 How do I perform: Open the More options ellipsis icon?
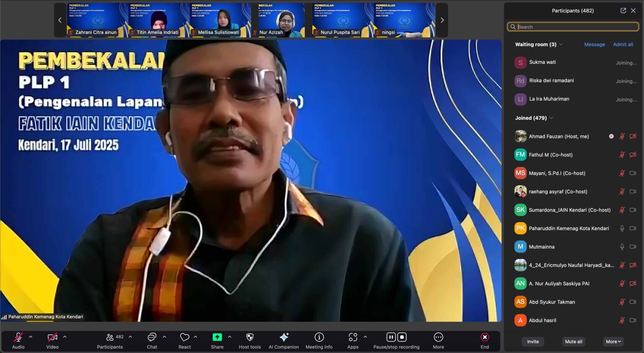click(439, 337)
